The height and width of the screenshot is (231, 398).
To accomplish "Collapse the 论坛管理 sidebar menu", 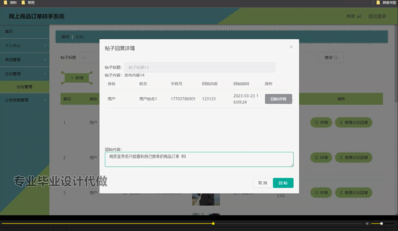I will (x=25, y=74).
